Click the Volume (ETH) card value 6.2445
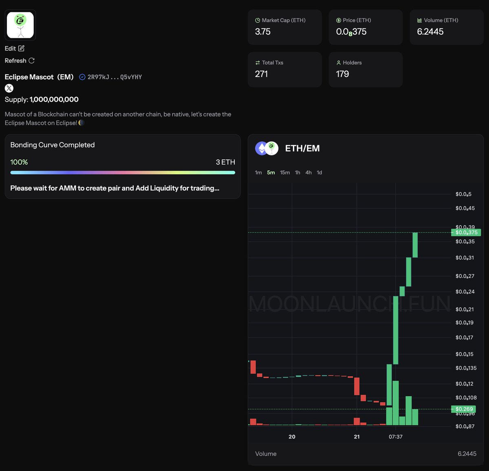Viewport: 489px width, 471px height. (x=430, y=32)
